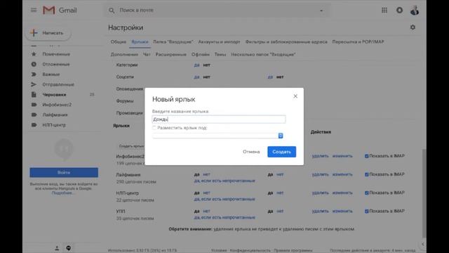Open Отправленные folder in sidebar

pos(58,84)
